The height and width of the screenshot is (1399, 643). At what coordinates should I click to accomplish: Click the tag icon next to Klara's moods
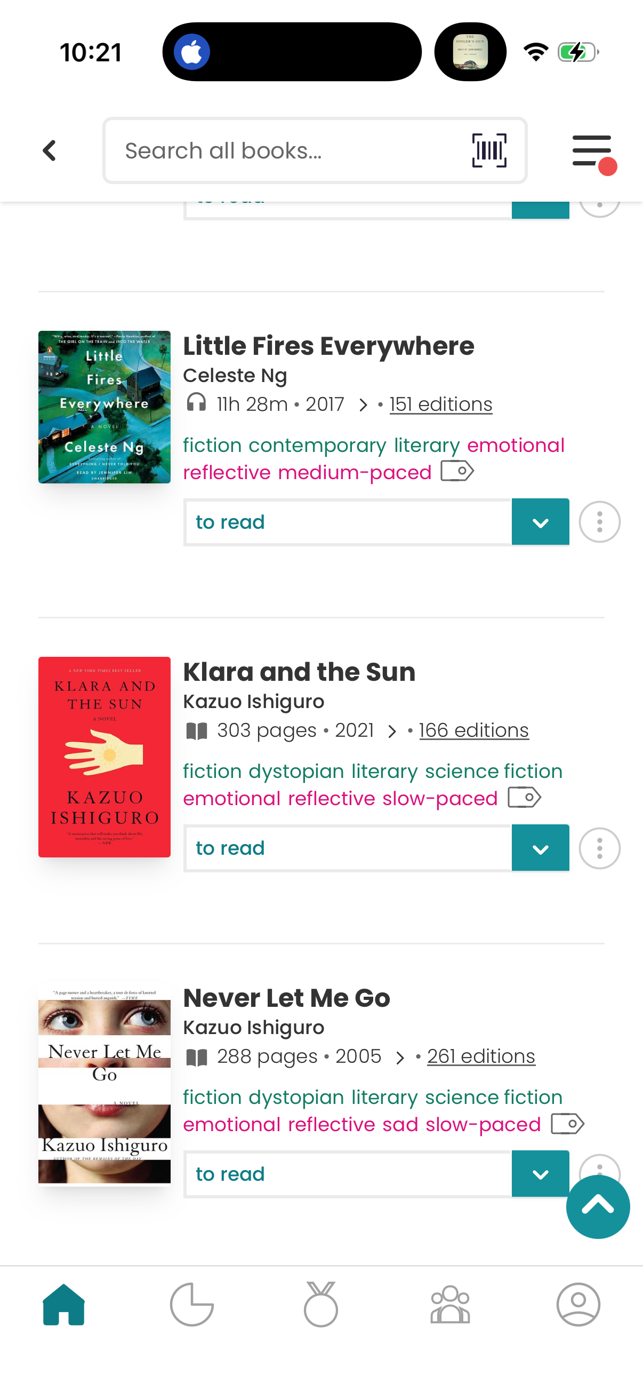(525, 797)
